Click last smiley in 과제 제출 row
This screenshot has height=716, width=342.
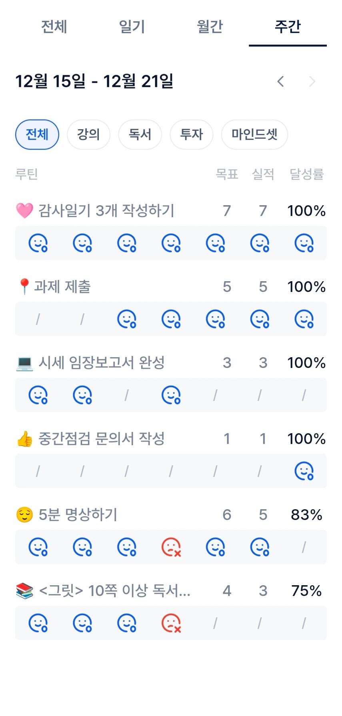(x=304, y=319)
